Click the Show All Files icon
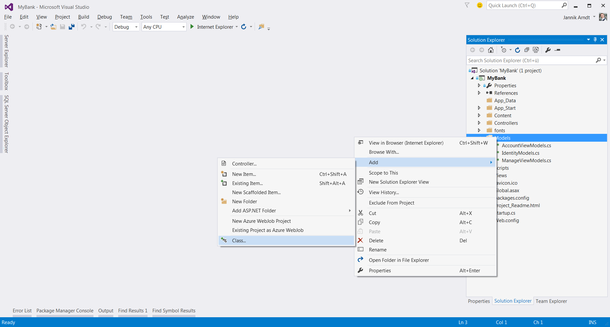The height and width of the screenshot is (327, 610). 536,50
